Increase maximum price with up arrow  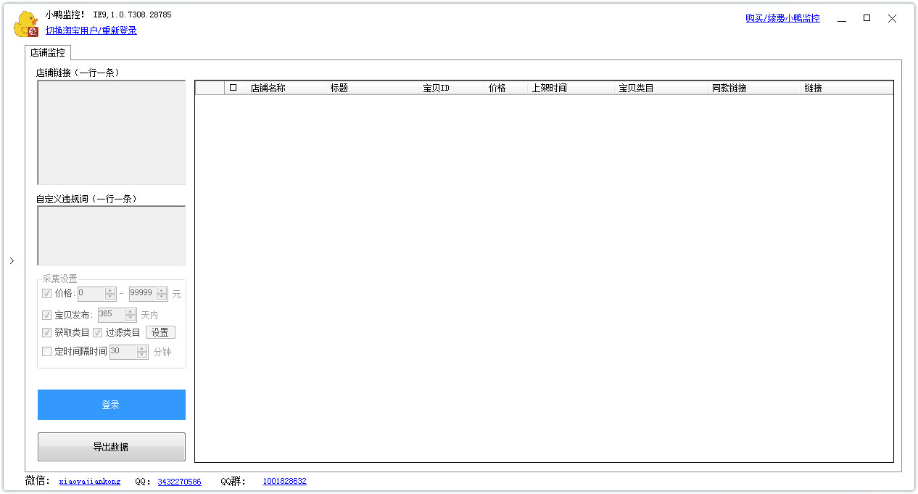click(162, 291)
